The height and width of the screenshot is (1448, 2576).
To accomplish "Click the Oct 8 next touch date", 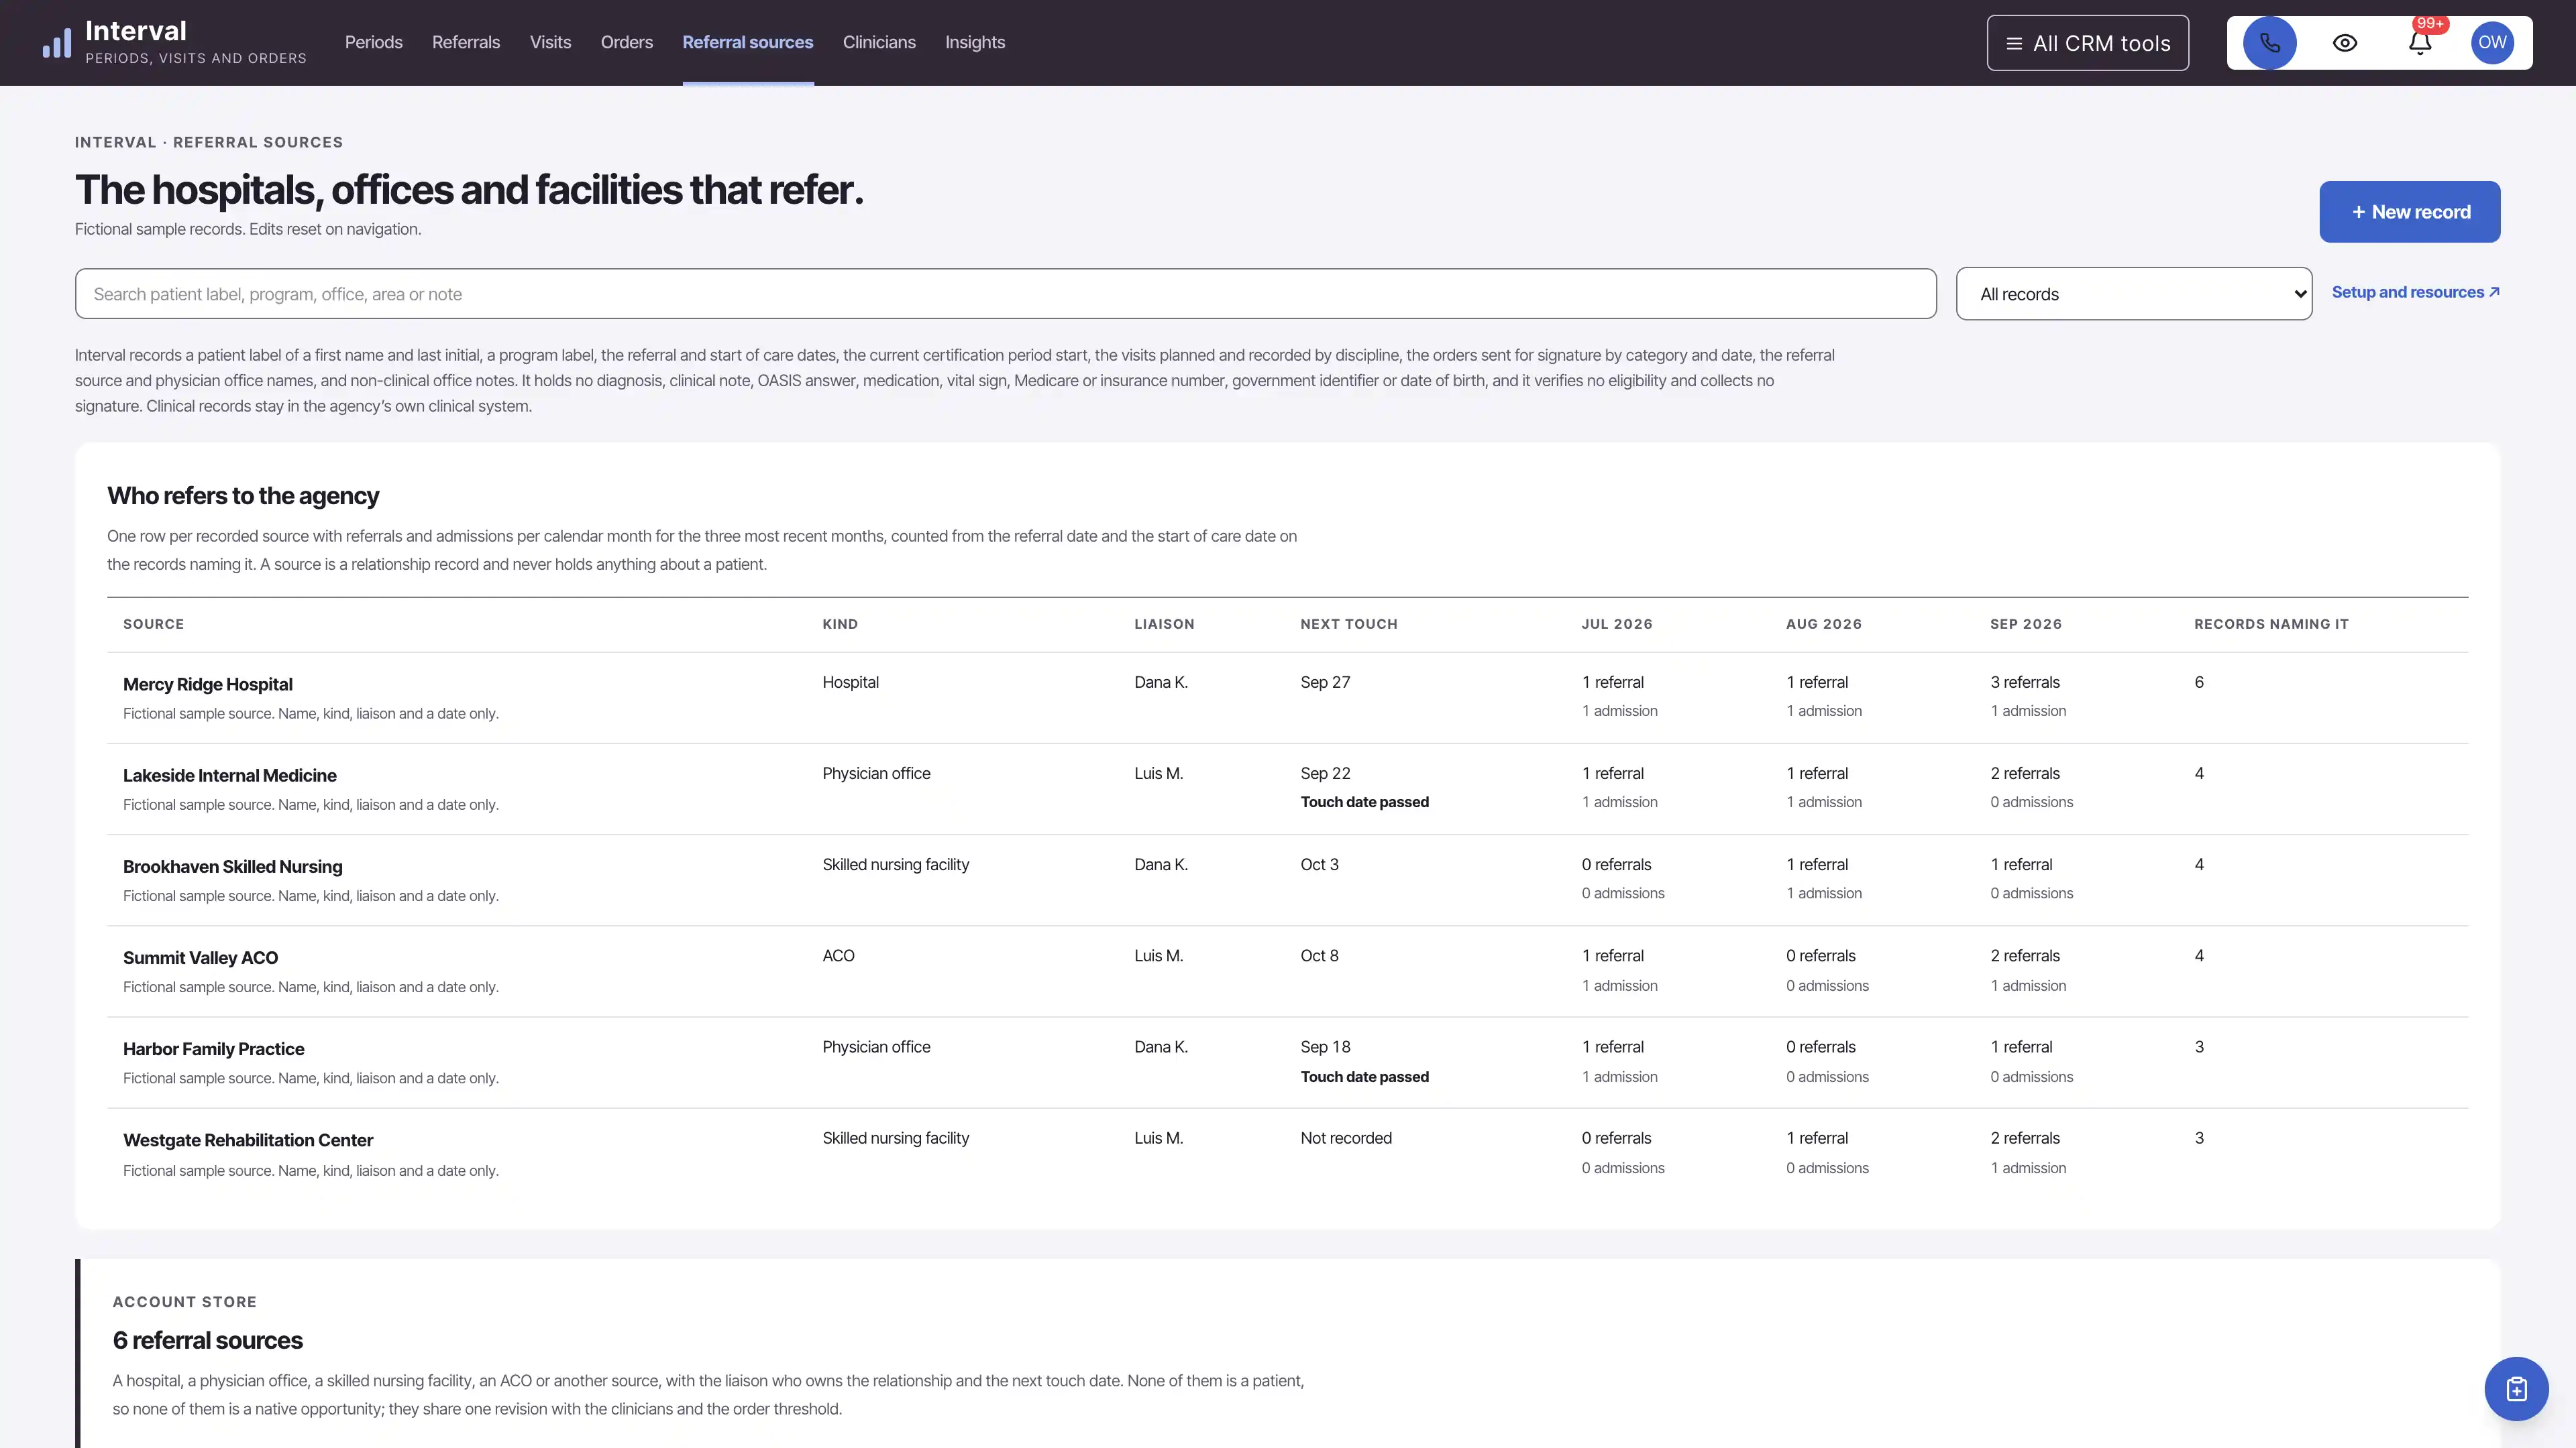I will click(1319, 957).
